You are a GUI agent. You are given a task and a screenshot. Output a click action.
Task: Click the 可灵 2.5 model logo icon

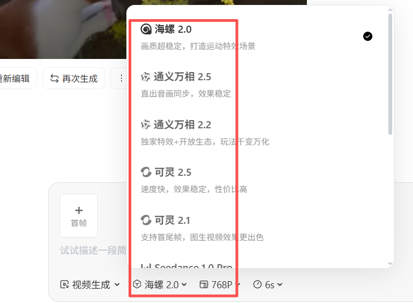(x=146, y=173)
